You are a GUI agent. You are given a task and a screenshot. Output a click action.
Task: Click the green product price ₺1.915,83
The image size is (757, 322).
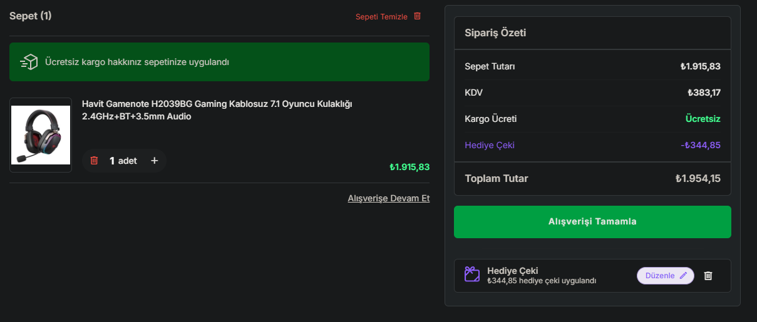(x=409, y=167)
